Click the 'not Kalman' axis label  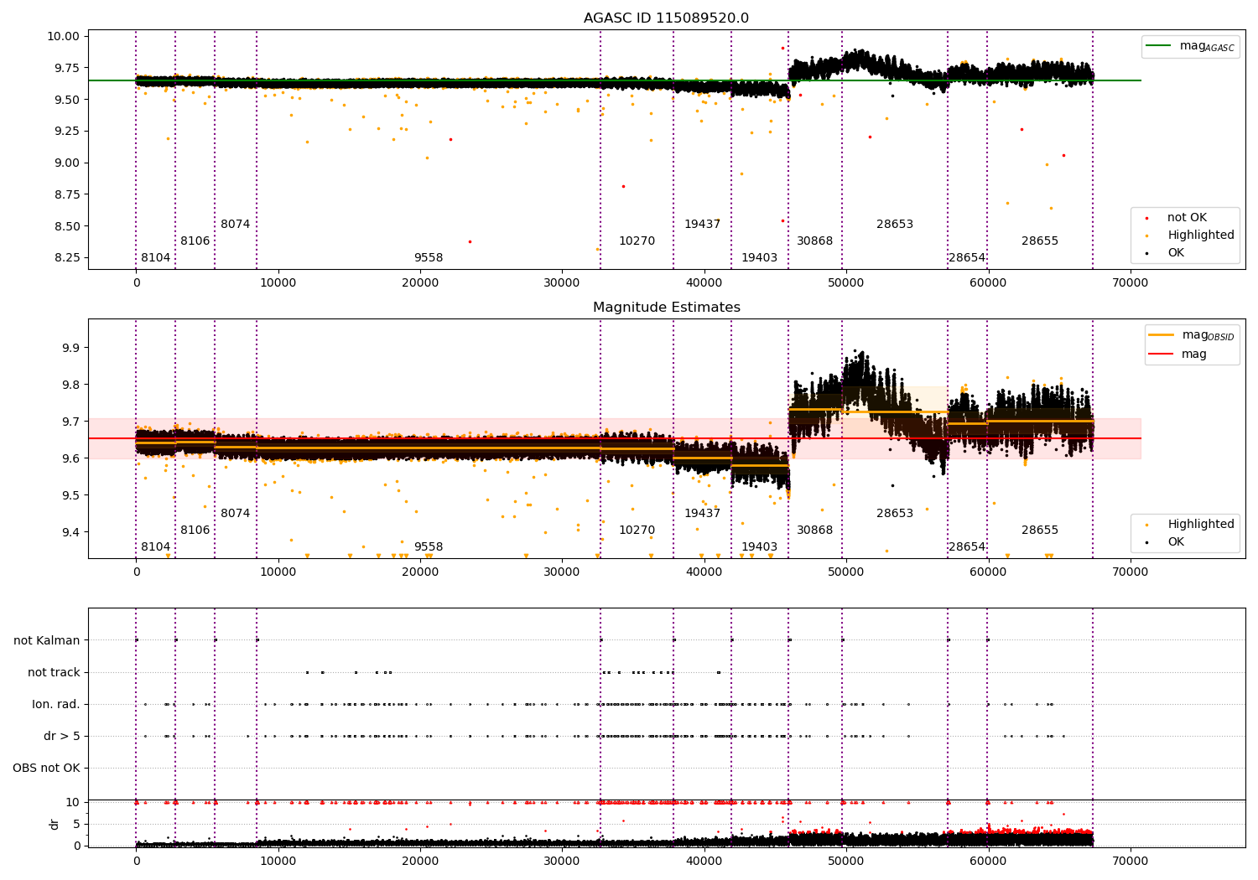[x=47, y=641]
